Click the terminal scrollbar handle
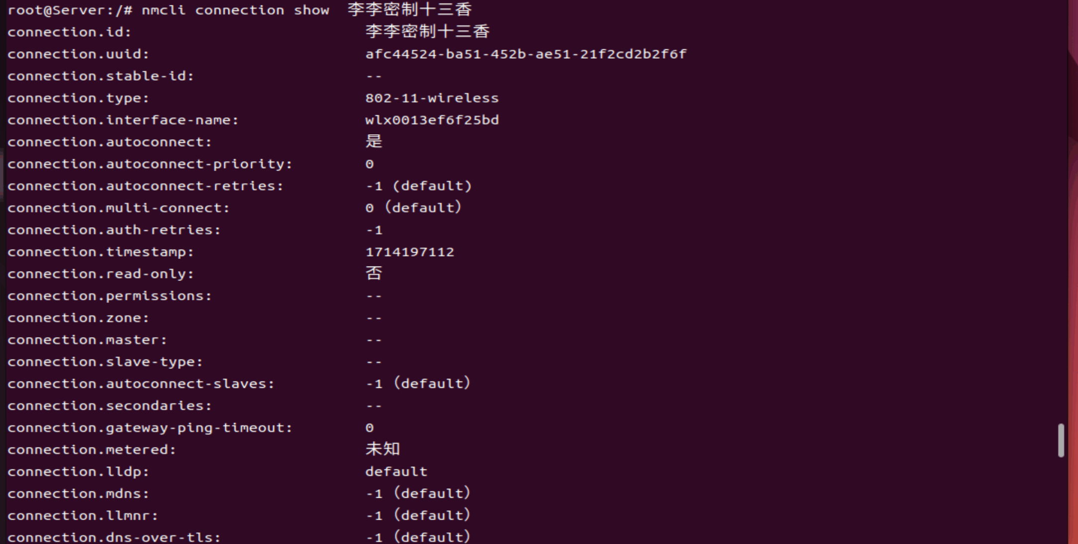This screenshot has width=1078, height=544. tap(1061, 440)
